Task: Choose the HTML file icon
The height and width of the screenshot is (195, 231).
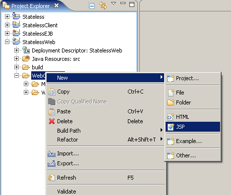Action: coord(171,117)
